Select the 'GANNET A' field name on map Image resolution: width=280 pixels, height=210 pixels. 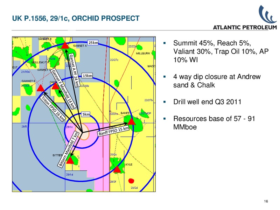[80, 46]
